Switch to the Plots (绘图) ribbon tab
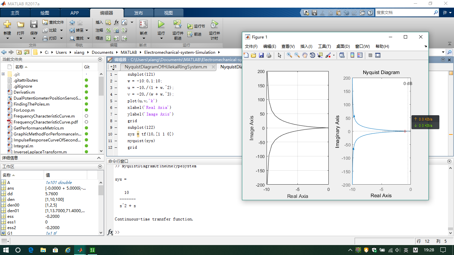The width and height of the screenshot is (454, 255). [45, 13]
